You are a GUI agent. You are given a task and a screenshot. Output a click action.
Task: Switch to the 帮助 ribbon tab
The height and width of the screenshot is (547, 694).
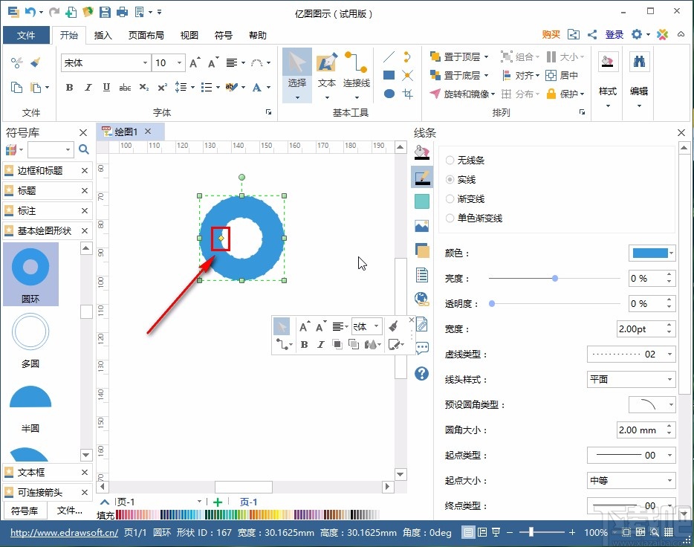[258, 35]
